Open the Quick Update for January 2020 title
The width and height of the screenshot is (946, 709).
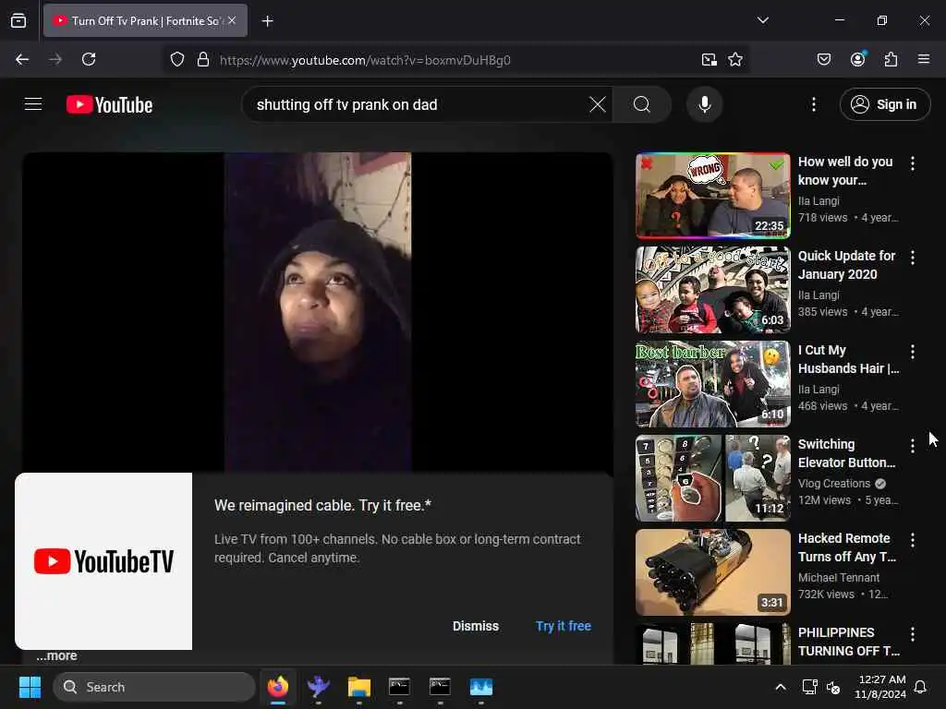coord(847,265)
